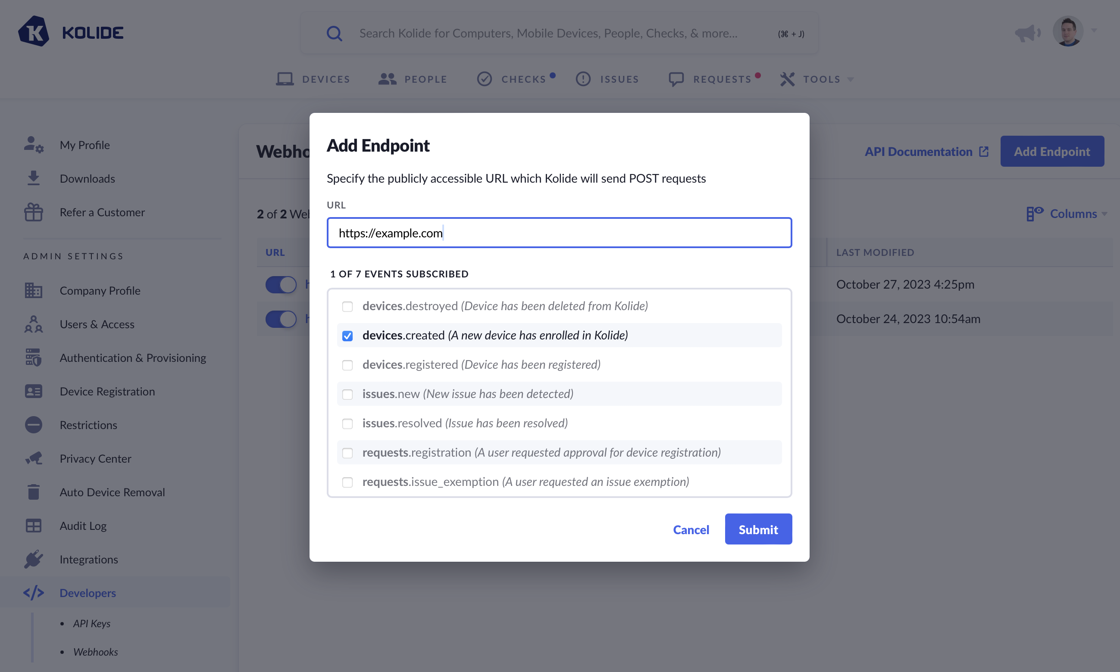Image resolution: width=1120 pixels, height=672 pixels.
Task: Click the endpoint URL input field
Action: [x=559, y=233]
